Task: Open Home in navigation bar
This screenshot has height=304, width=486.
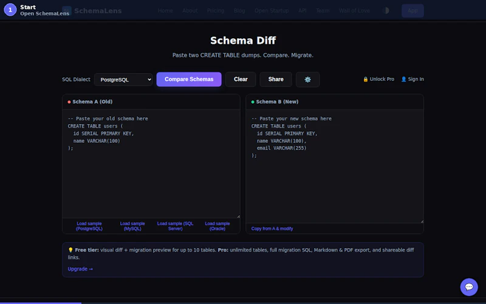Action: point(165,10)
